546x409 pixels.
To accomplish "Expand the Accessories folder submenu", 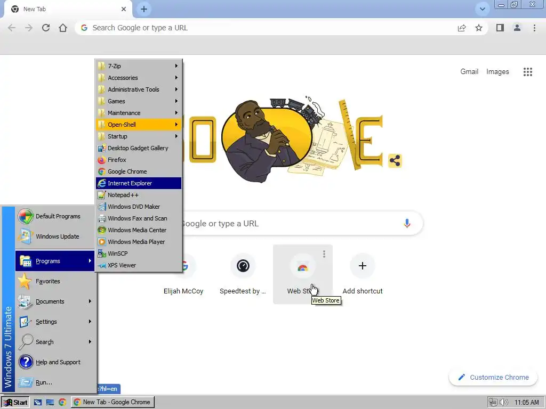I will (139, 78).
